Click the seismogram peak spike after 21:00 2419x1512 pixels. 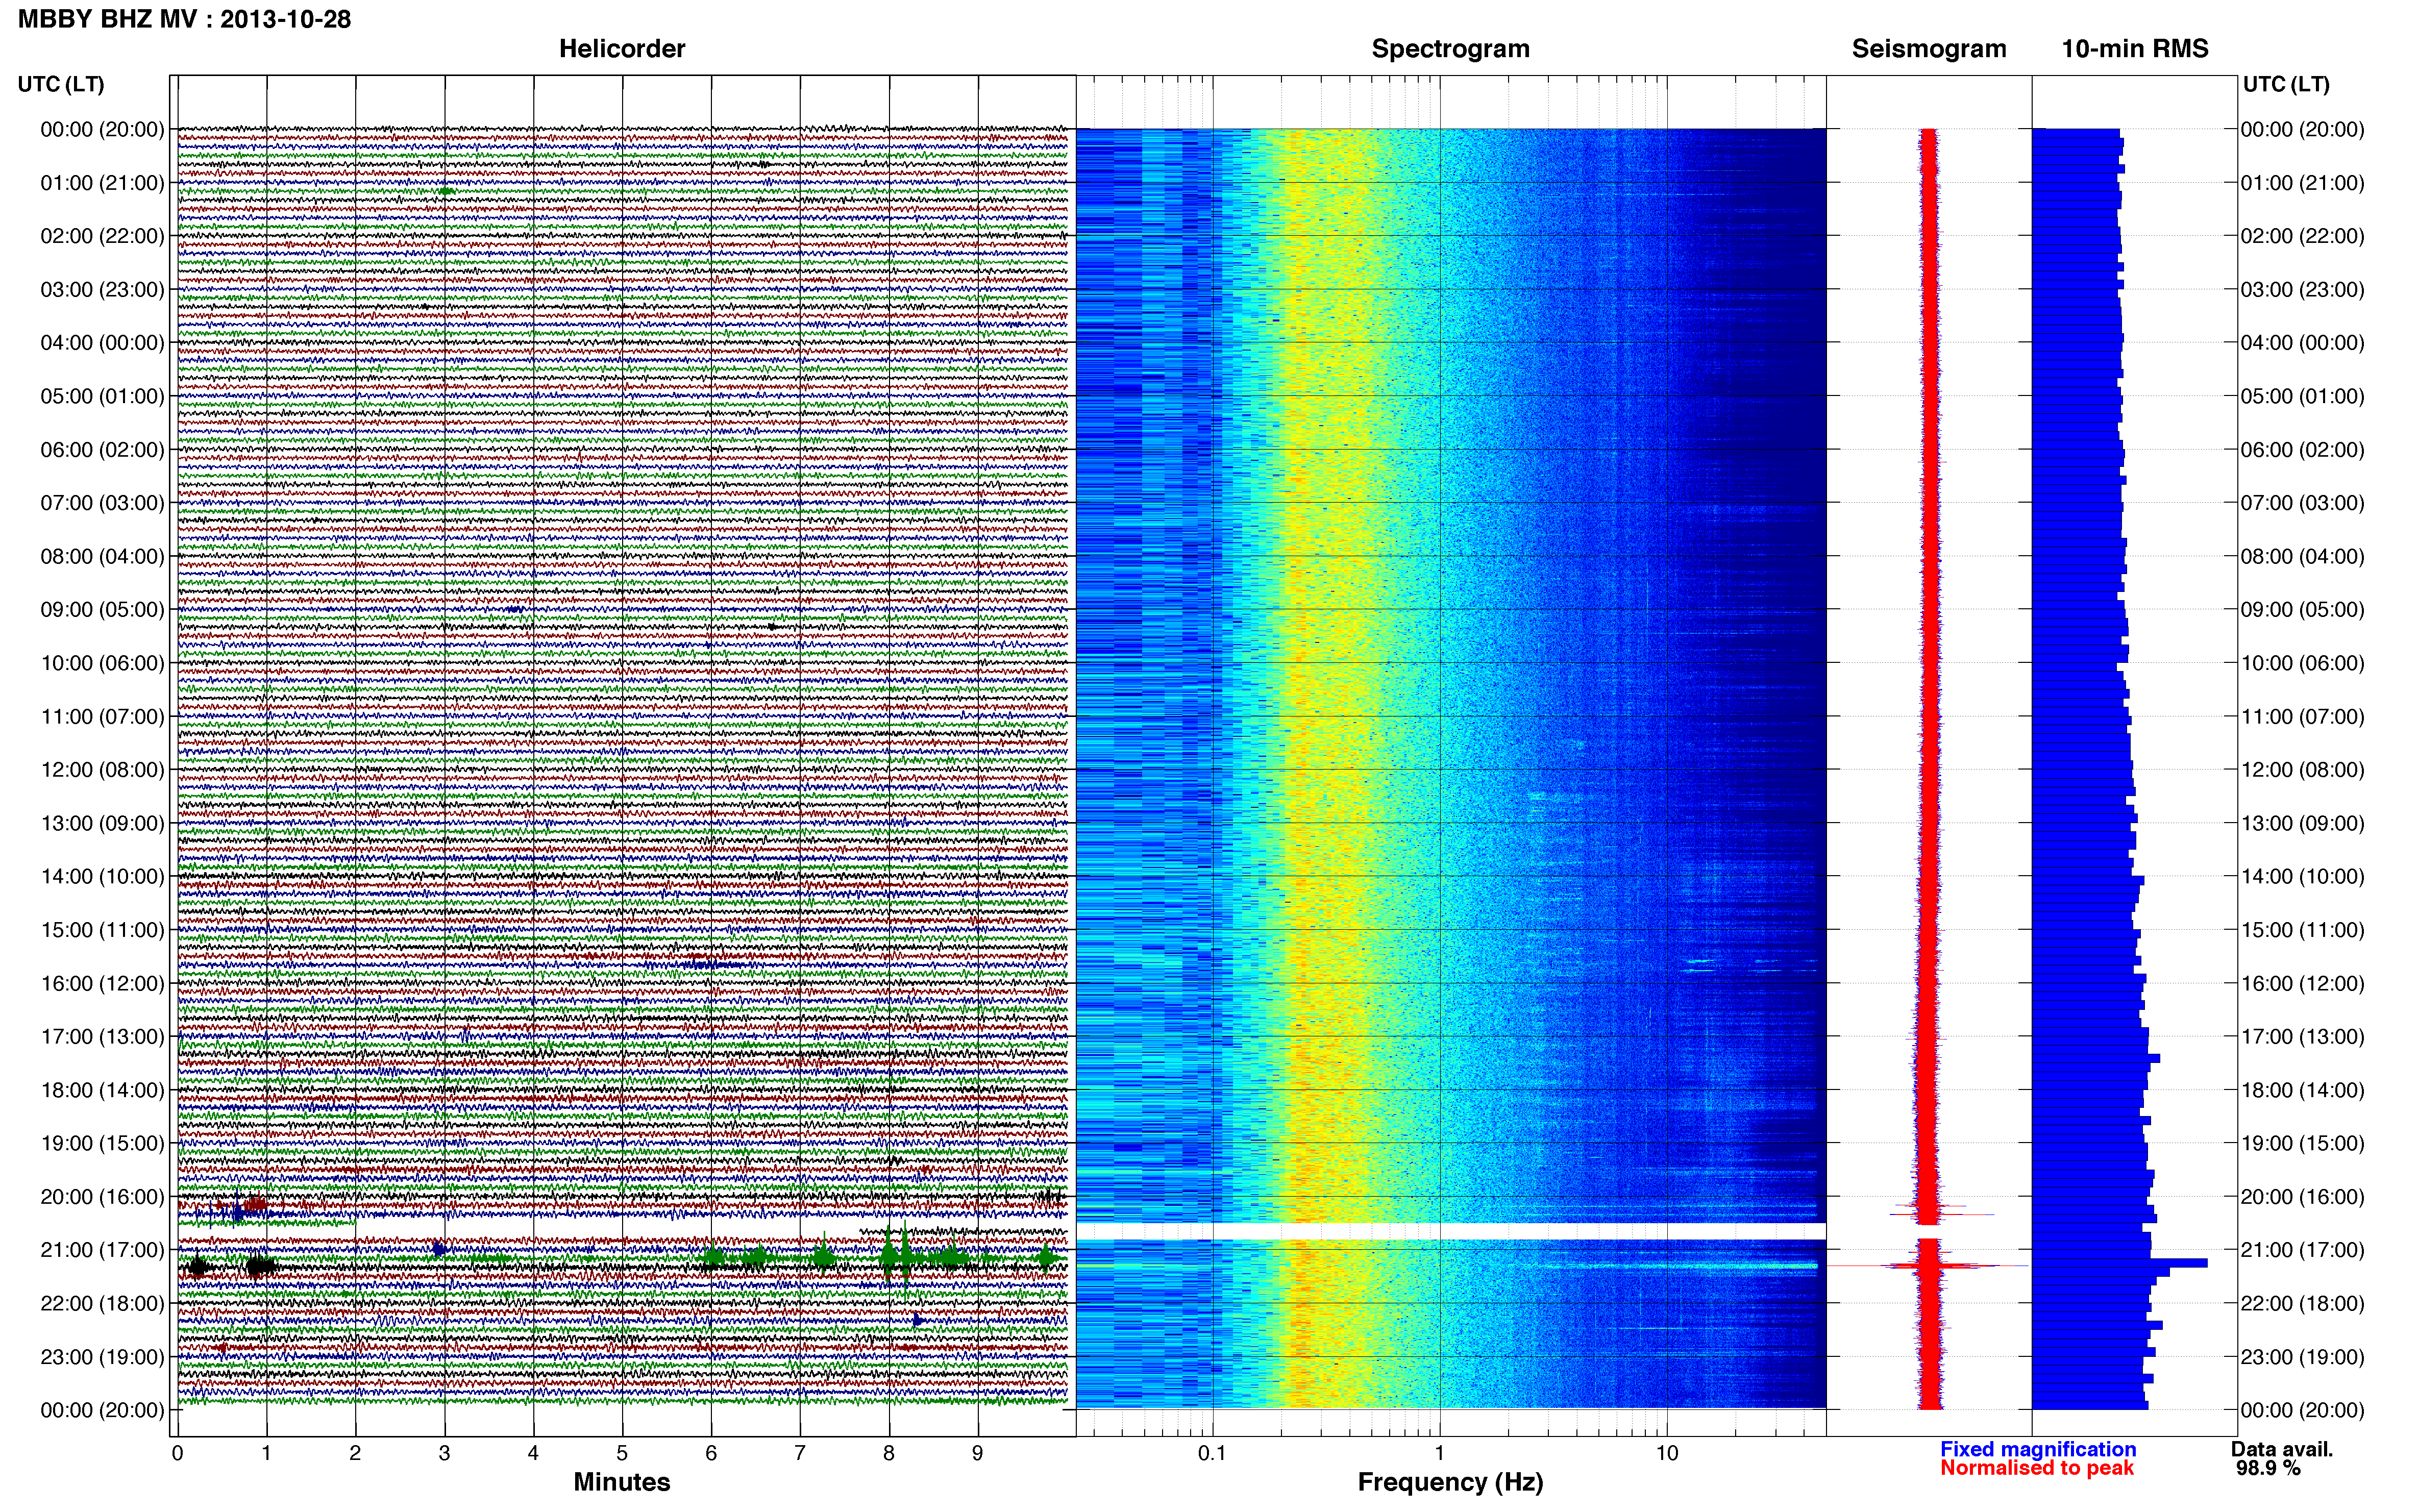click(1929, 1266)
